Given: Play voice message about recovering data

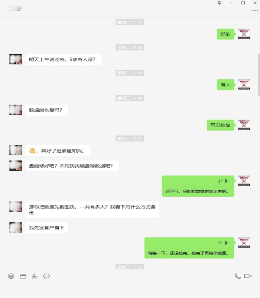Looking at the screenshot, I should (x=198, y=186).
